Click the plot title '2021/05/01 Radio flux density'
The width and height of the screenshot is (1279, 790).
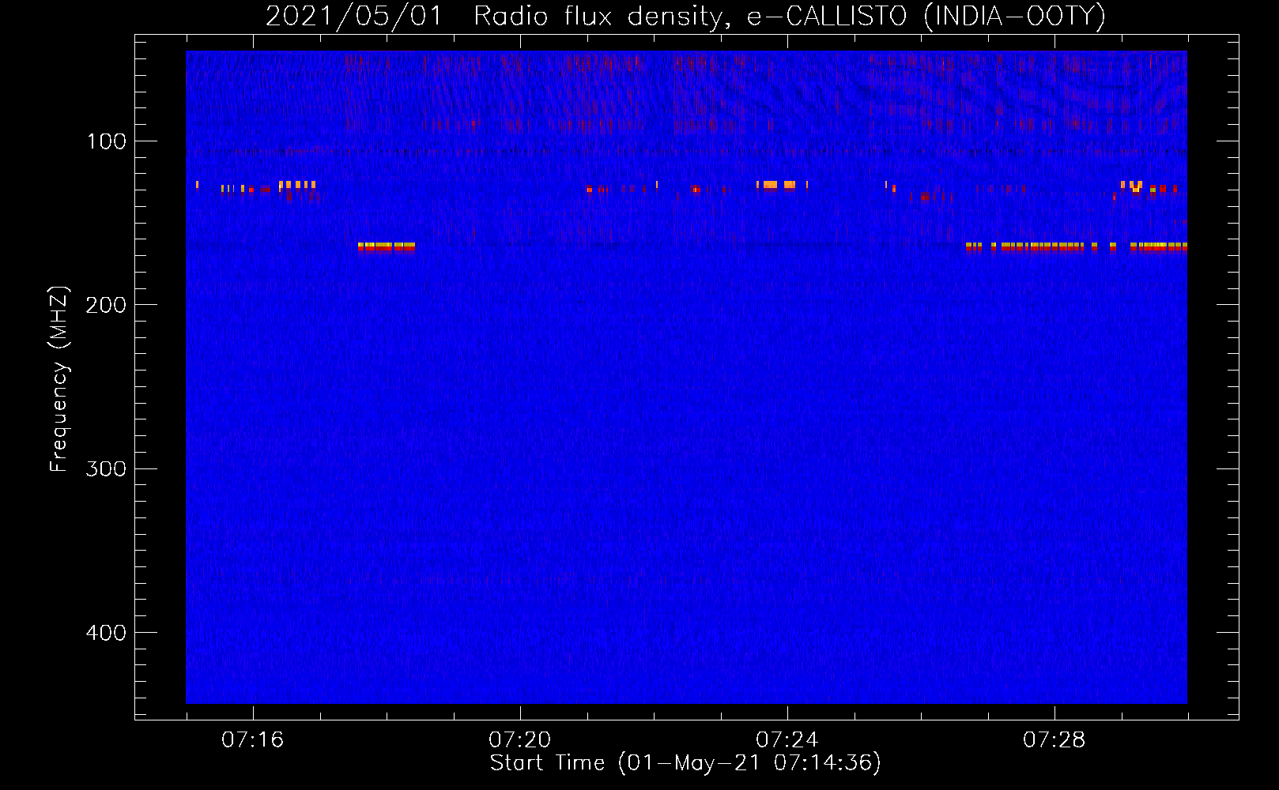coord(685,16)
